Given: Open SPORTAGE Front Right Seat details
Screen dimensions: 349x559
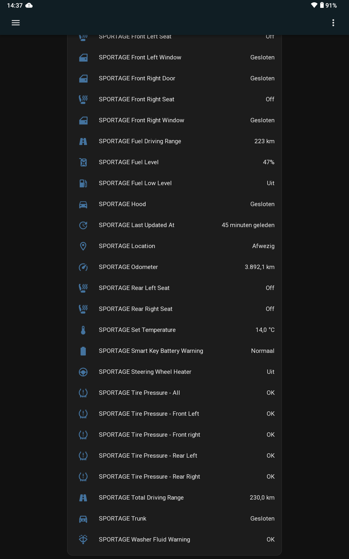Looking at the screenshot, I should 136,99.
